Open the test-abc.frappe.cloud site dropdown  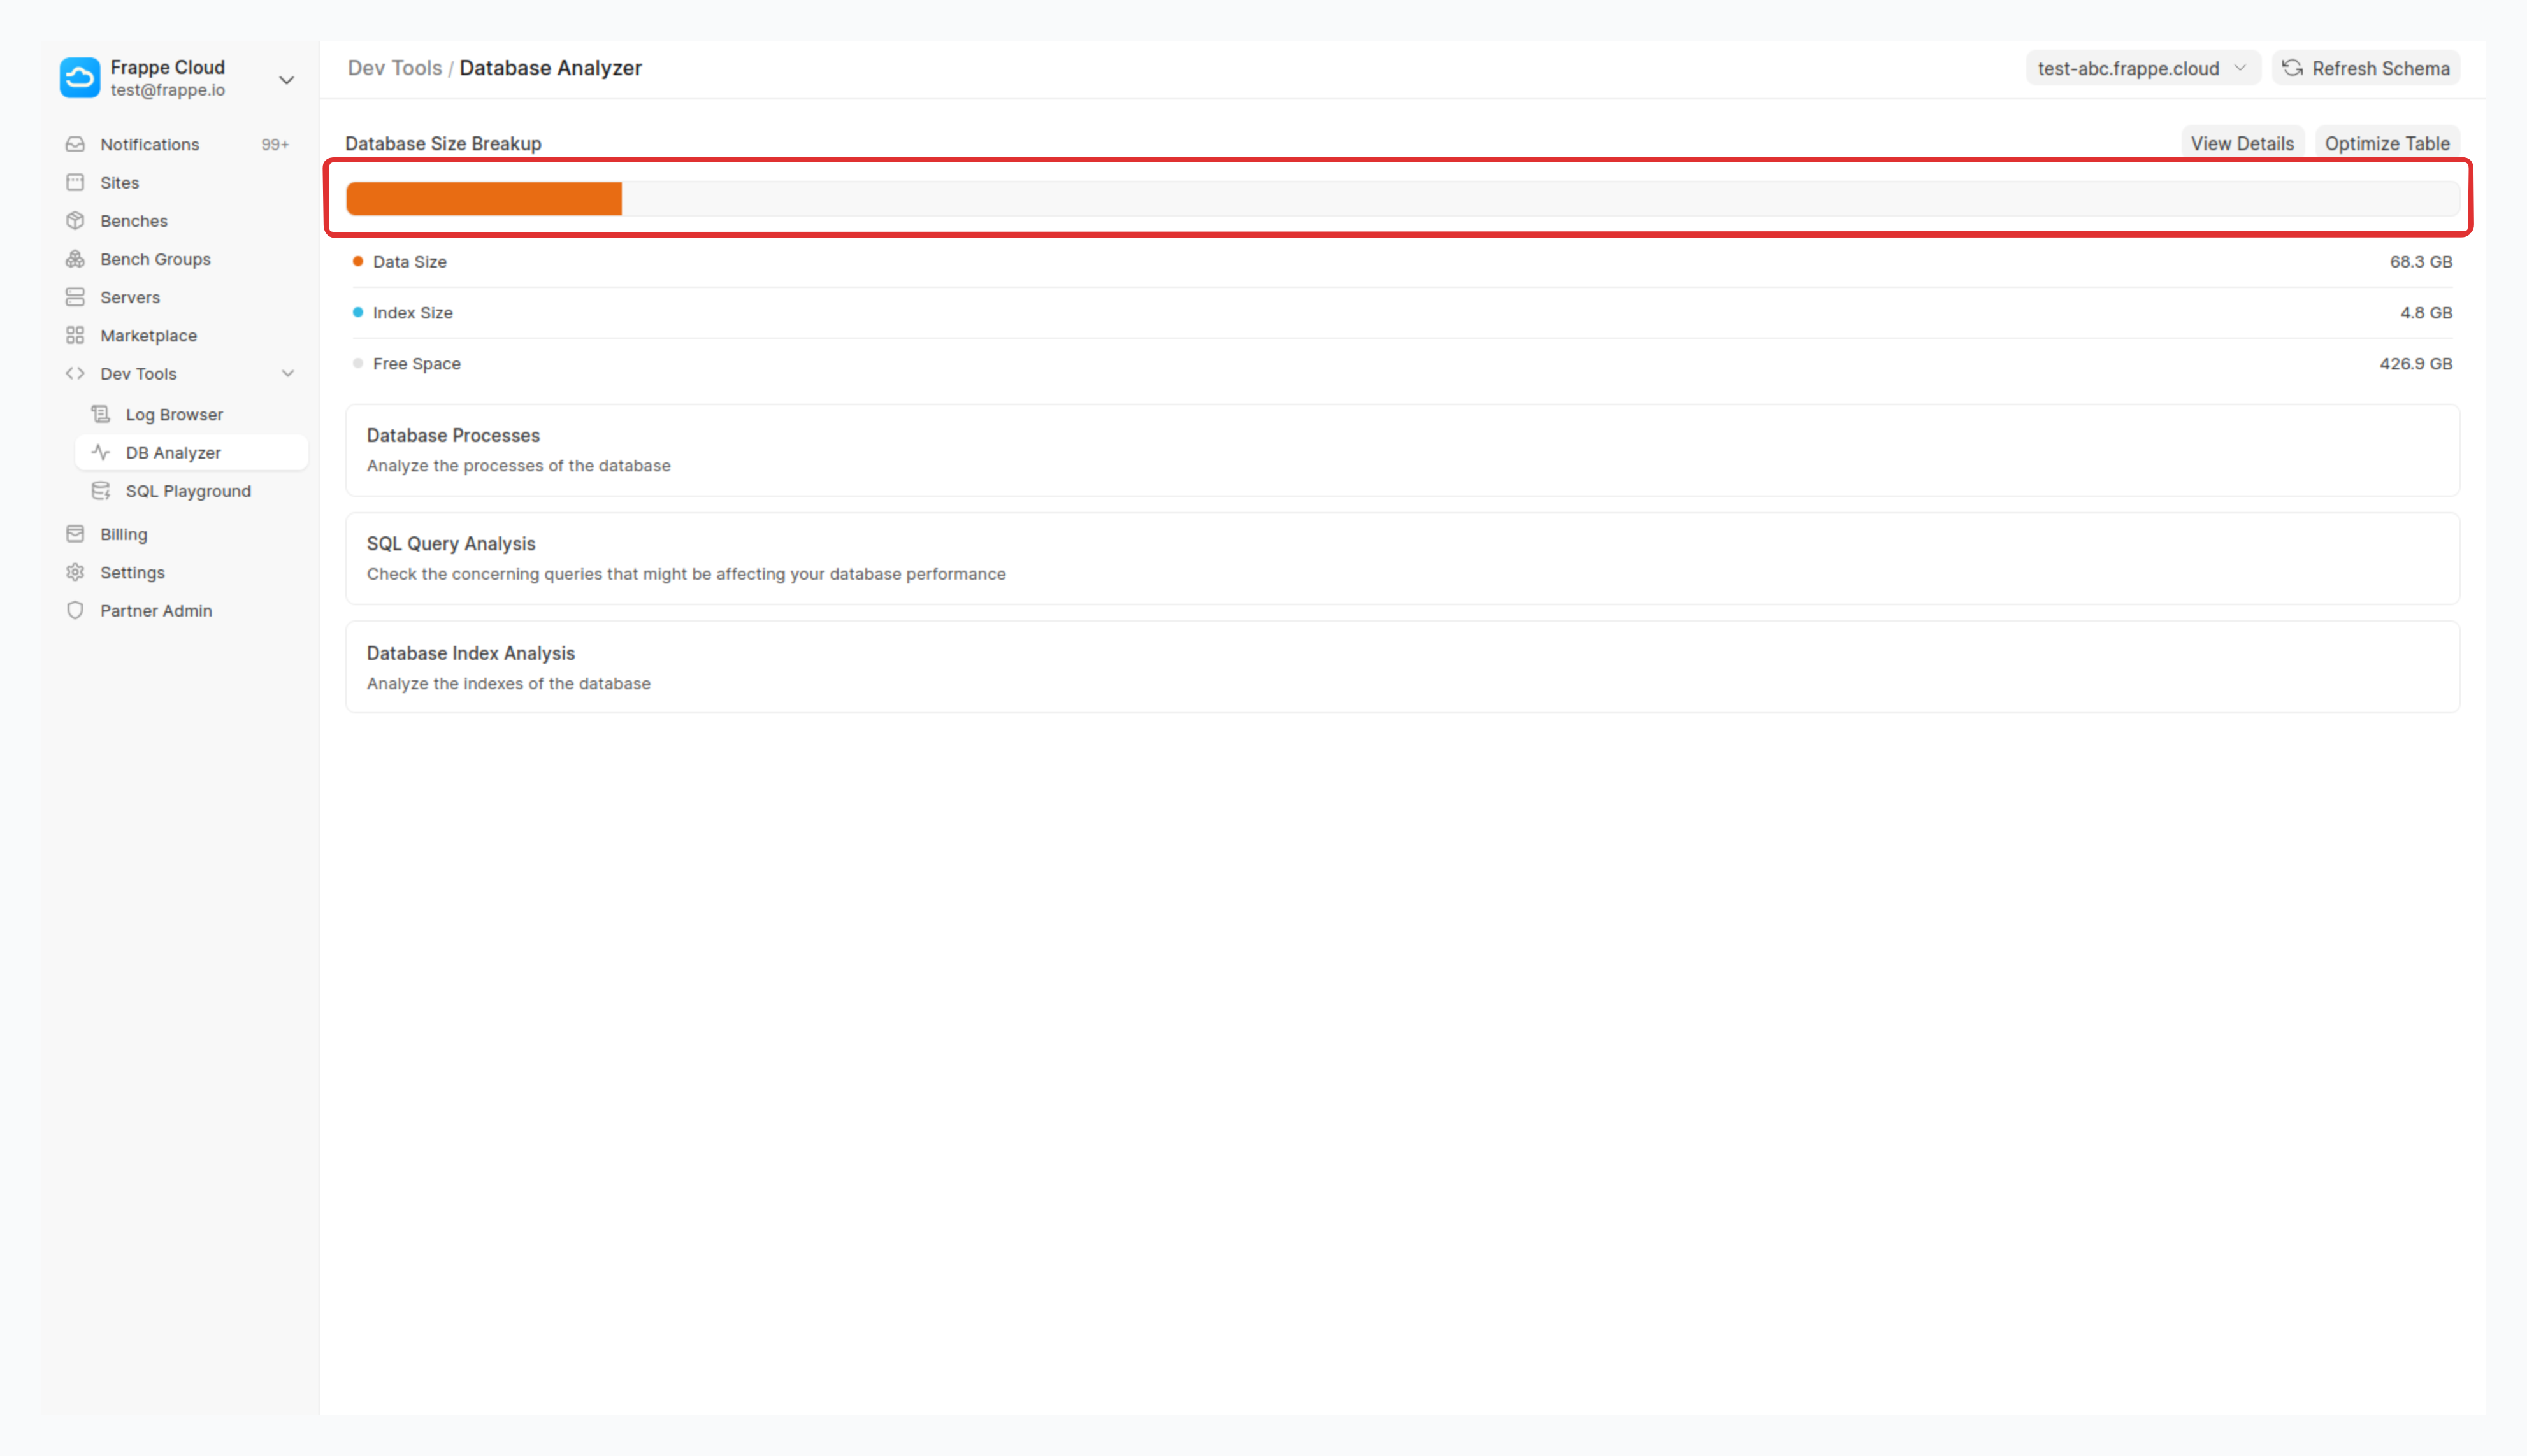pyautogui.click(x=2142, y=68)
